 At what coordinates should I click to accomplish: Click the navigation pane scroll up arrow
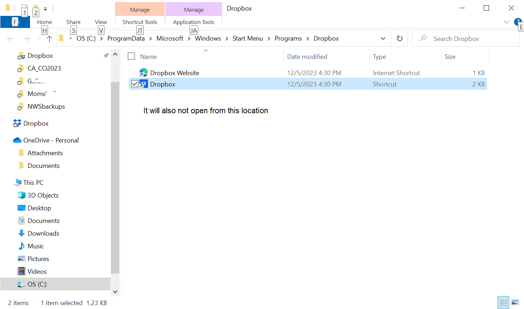(115, 54)
